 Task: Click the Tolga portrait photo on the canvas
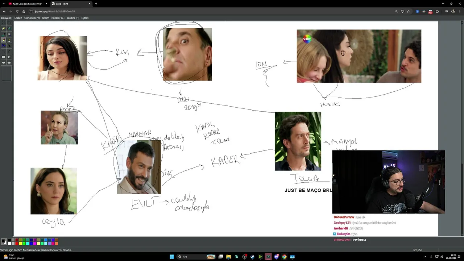[298, 141]
